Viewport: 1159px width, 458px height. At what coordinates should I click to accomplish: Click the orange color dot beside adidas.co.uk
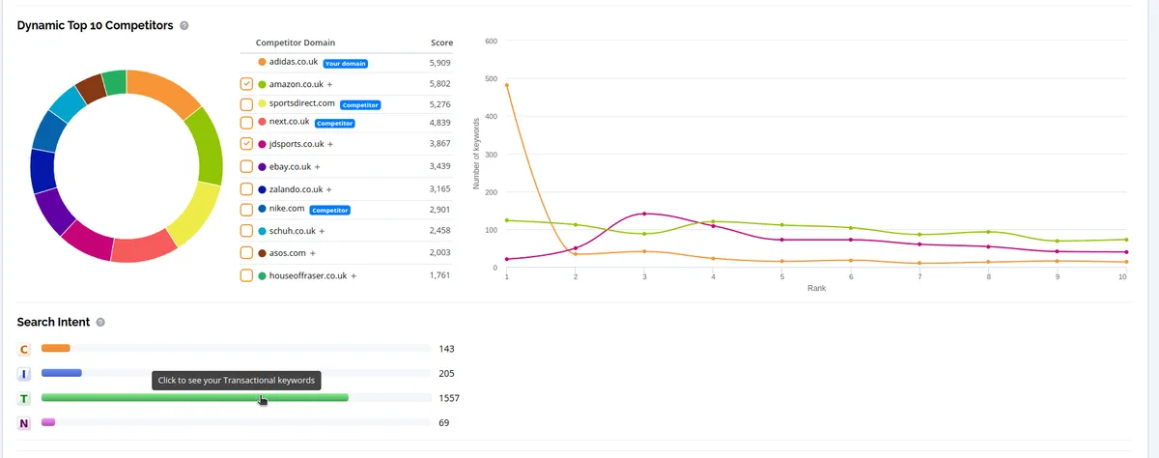(x=262, y=63)
